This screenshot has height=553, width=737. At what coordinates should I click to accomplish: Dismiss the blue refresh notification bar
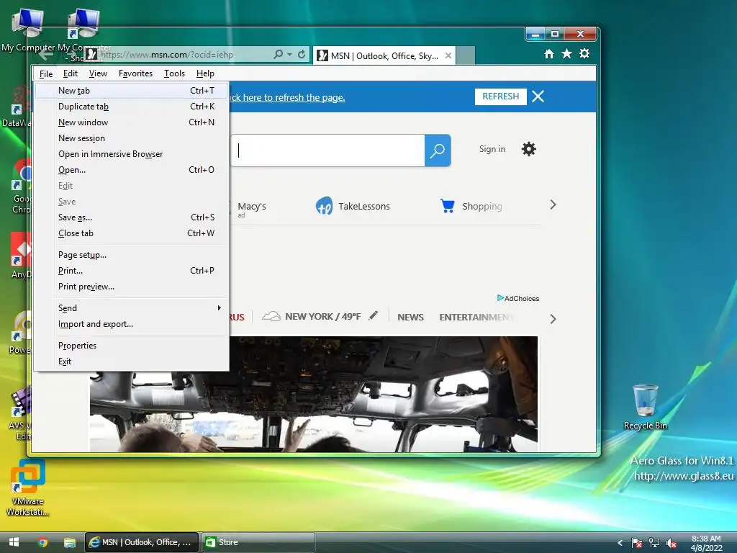538,96
